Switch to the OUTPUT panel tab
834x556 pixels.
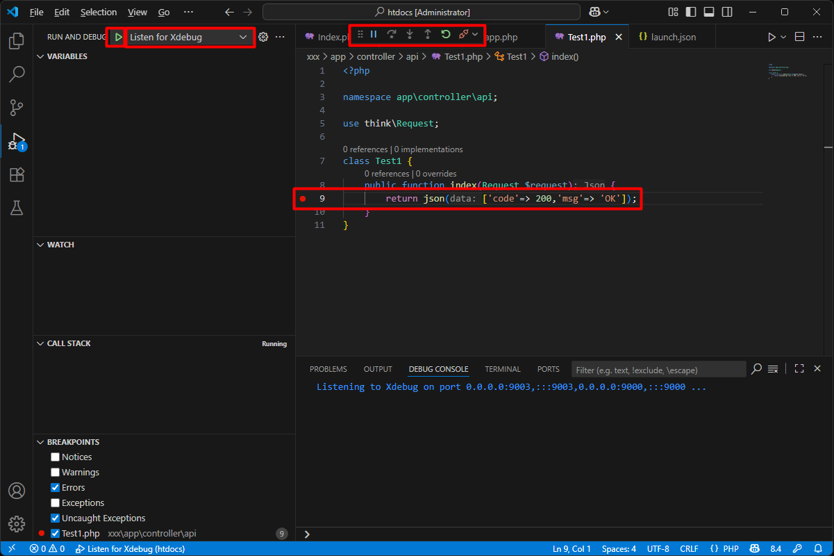coord(378,369)
